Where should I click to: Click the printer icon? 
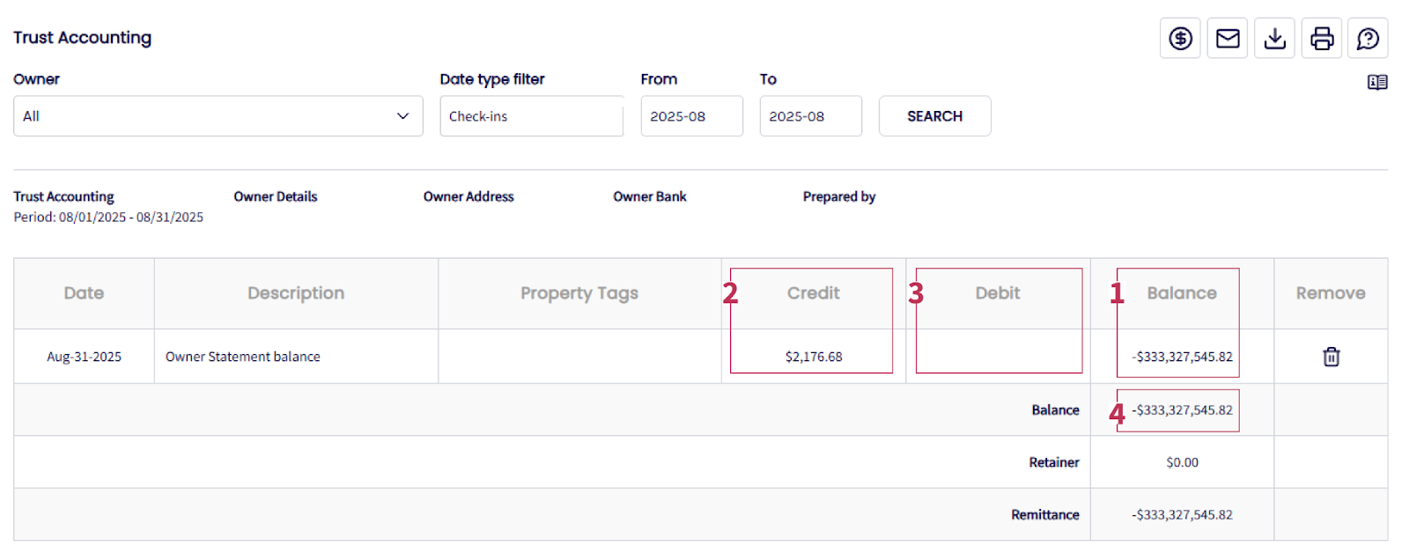(1322, 39)
